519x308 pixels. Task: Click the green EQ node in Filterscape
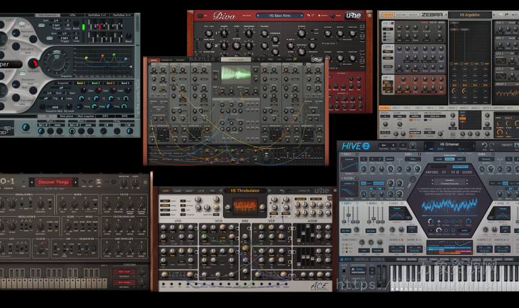tap(114, 55)
